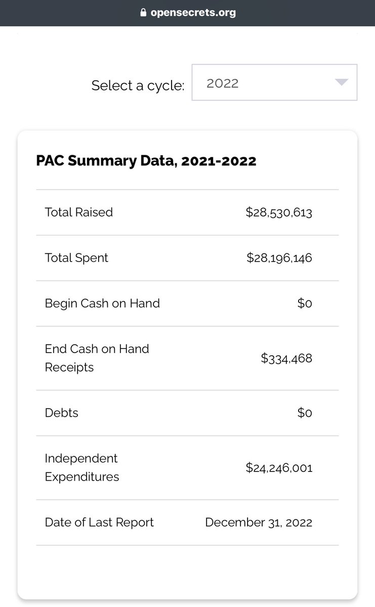Click the $28,196,146 total spent amount

coord(279,258)
